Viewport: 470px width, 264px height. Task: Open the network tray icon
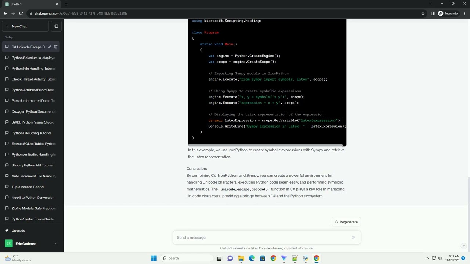point(434,258)
